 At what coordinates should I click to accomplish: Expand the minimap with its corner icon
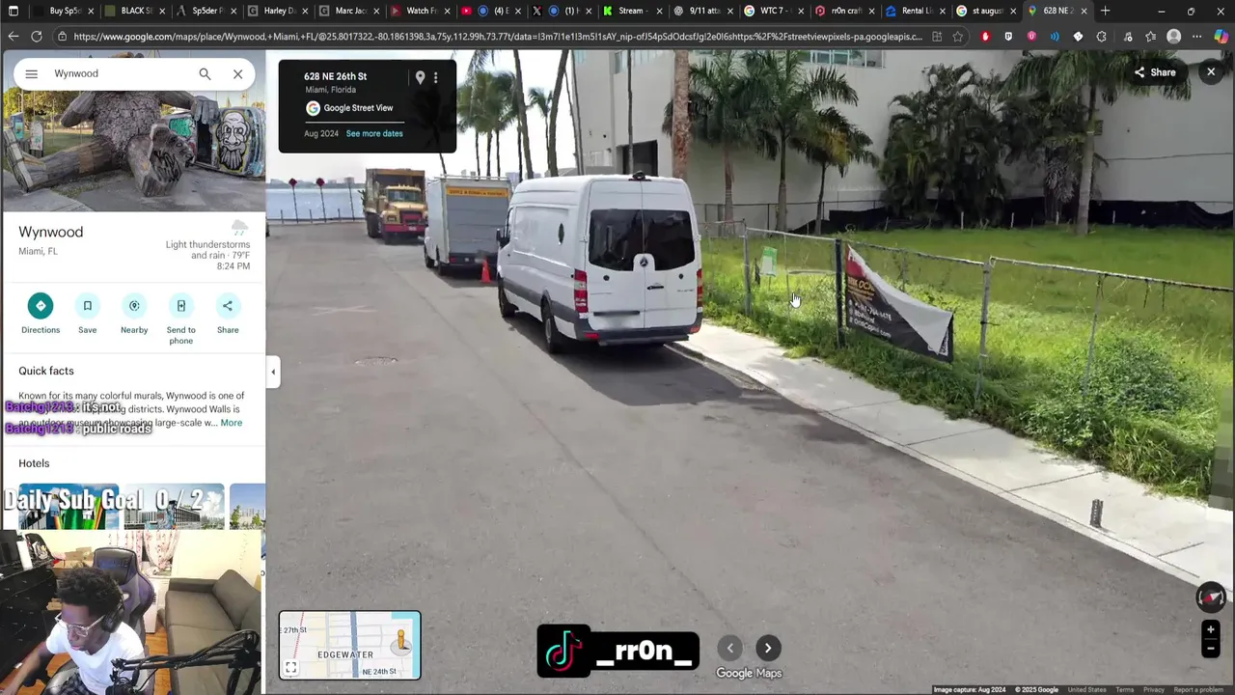coord(291,667)
